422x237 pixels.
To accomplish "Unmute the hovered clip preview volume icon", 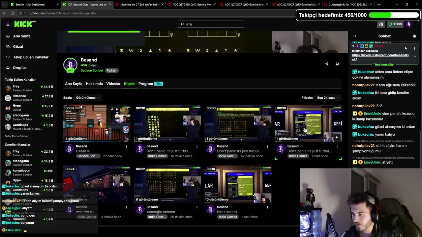I will point(337,138).
